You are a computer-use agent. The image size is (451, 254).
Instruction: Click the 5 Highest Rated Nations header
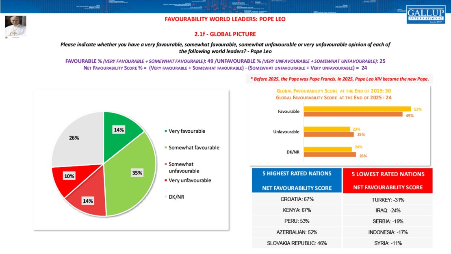point(297,180)
